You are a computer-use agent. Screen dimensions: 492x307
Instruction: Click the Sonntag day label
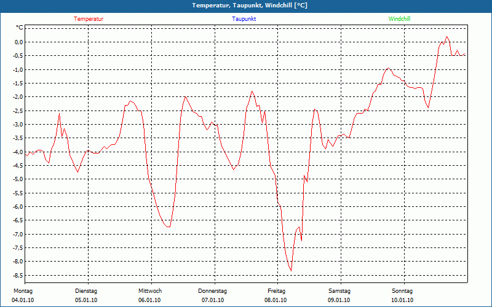pyautogui.click(x=402, y=291)
